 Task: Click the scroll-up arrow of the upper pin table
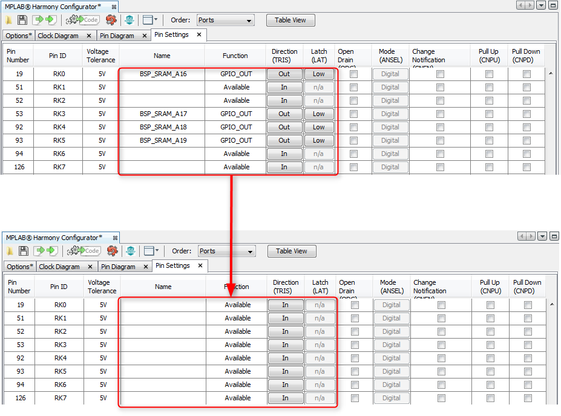pos(551,74)
